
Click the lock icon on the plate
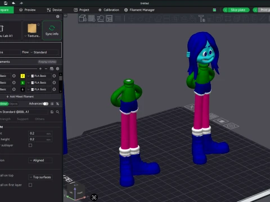[x=221, y=121]
